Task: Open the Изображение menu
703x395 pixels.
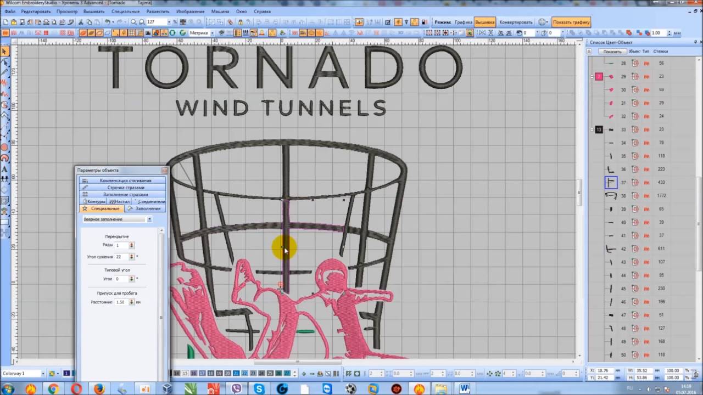Action: 191,12
